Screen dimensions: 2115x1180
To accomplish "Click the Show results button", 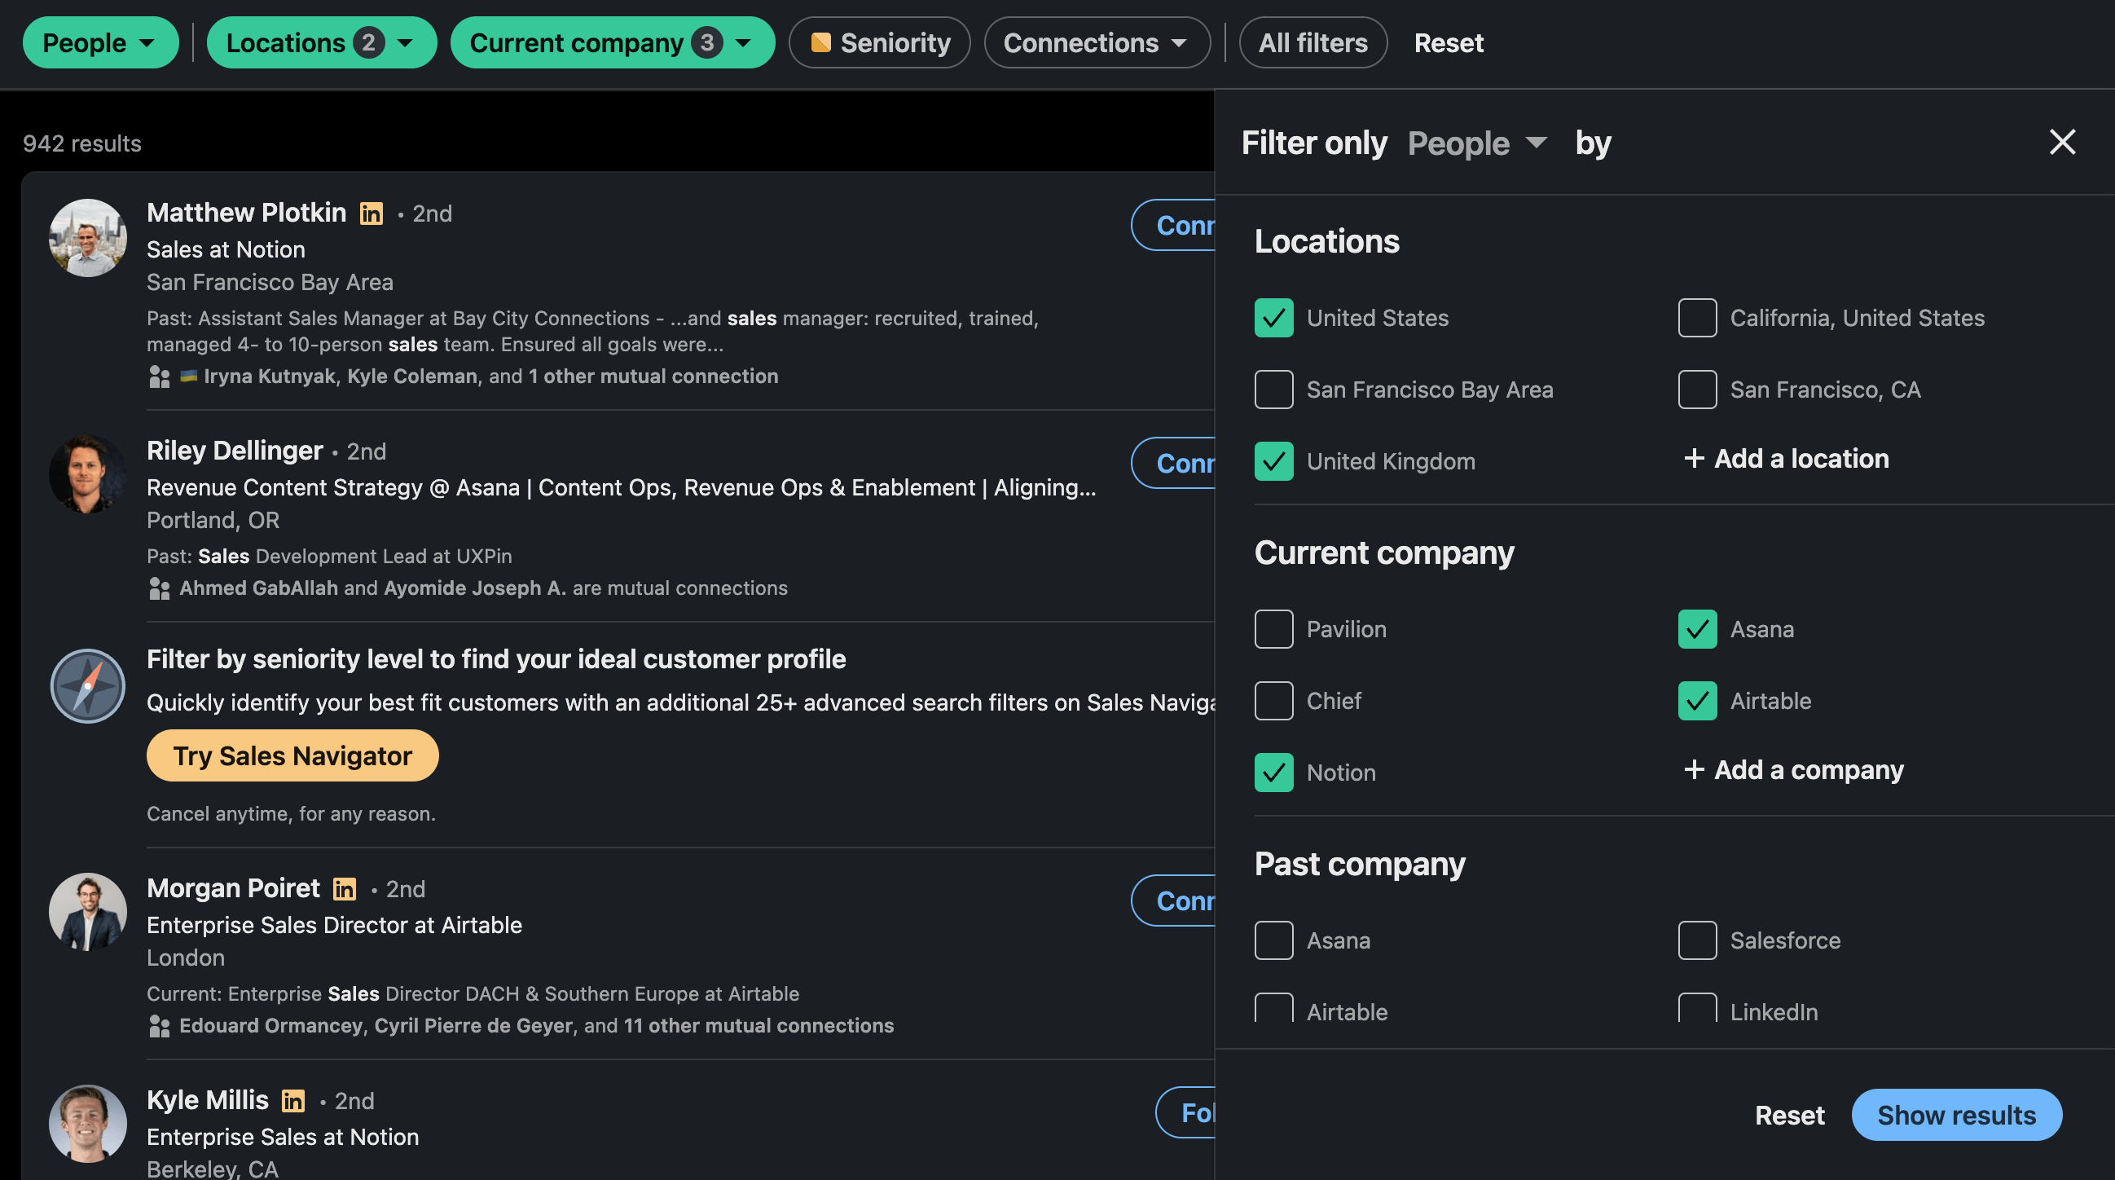I will point(1955,1115).
